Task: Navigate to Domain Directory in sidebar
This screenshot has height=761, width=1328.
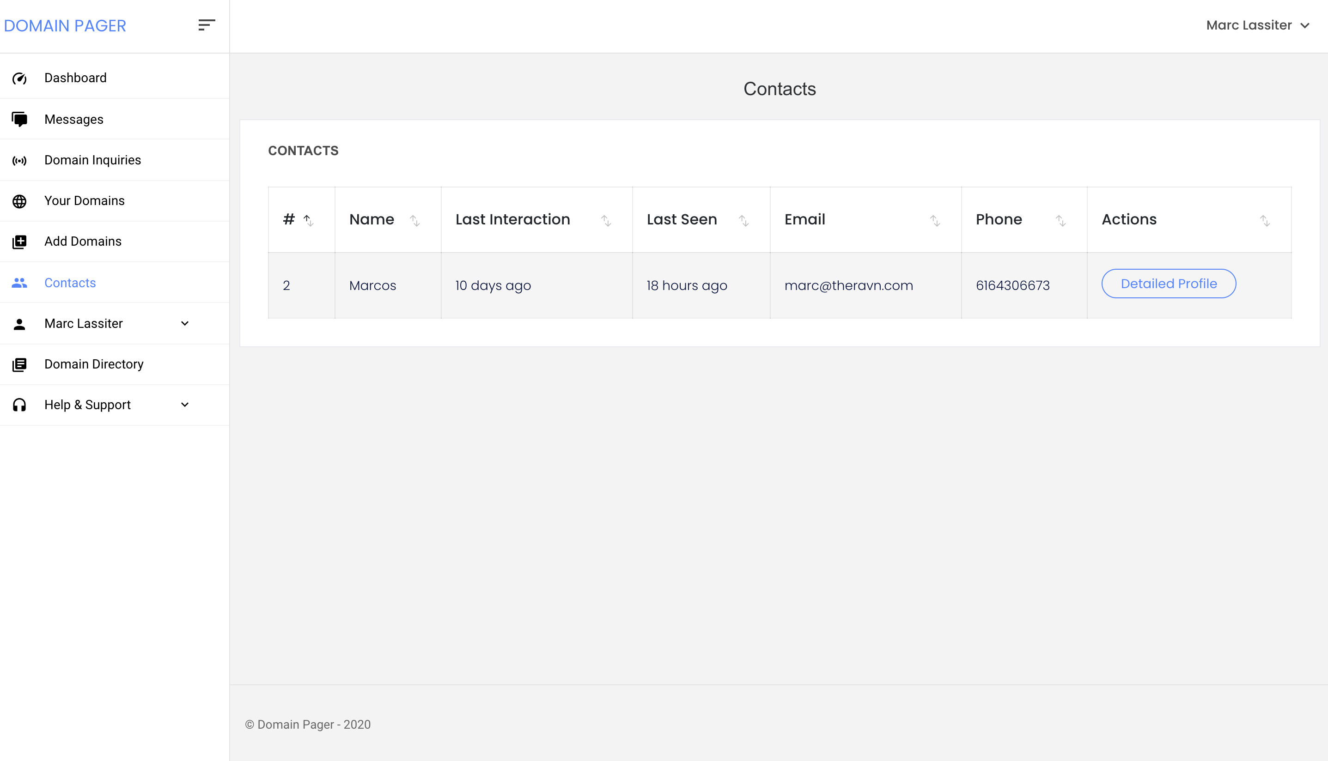Action: pyautogui.click(x=94, y=364)
